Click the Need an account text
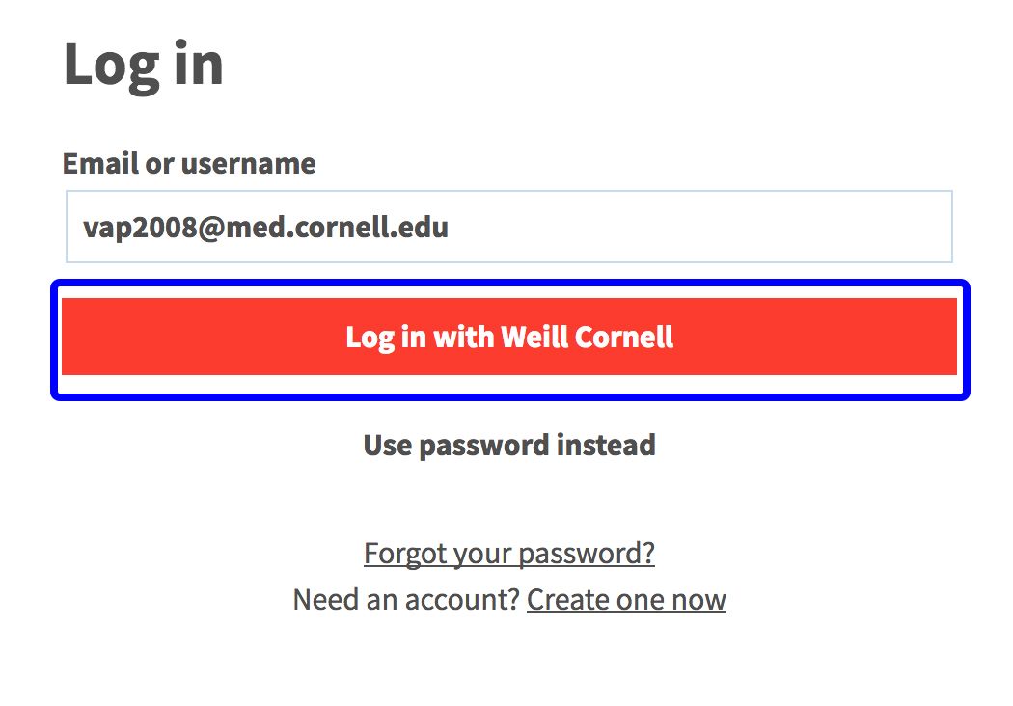This screenshot has height=706, width=1013. point(406,599)
